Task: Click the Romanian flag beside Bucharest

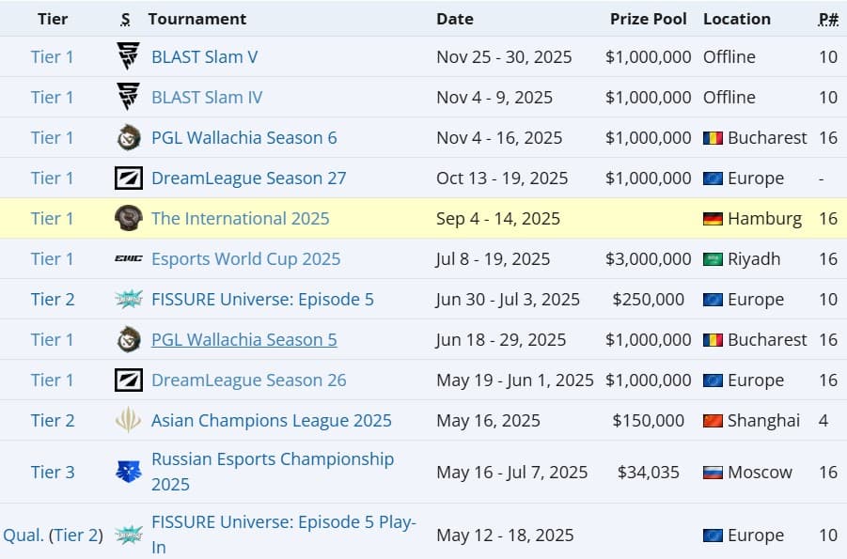Action: click(x=710, y=137)
